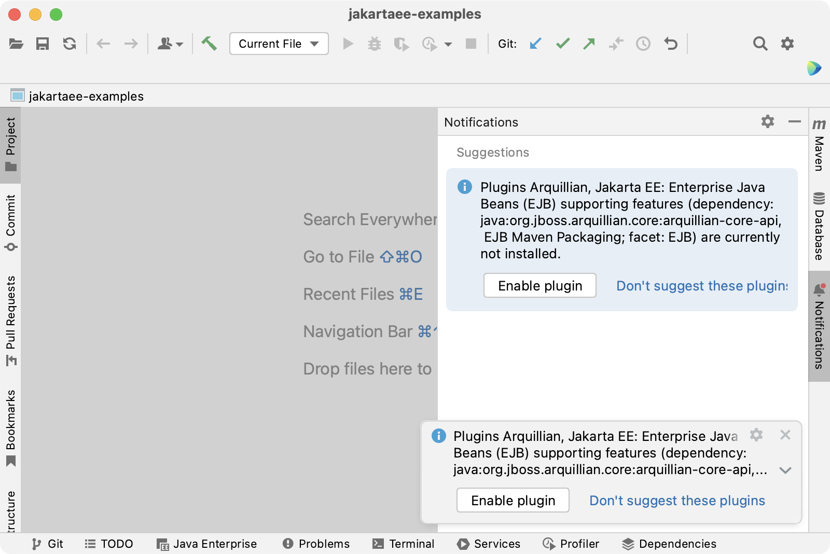Image resolution: width=830 pixels, height=554 pixels.
Task: Open the Database tool window
Action: 819,226
